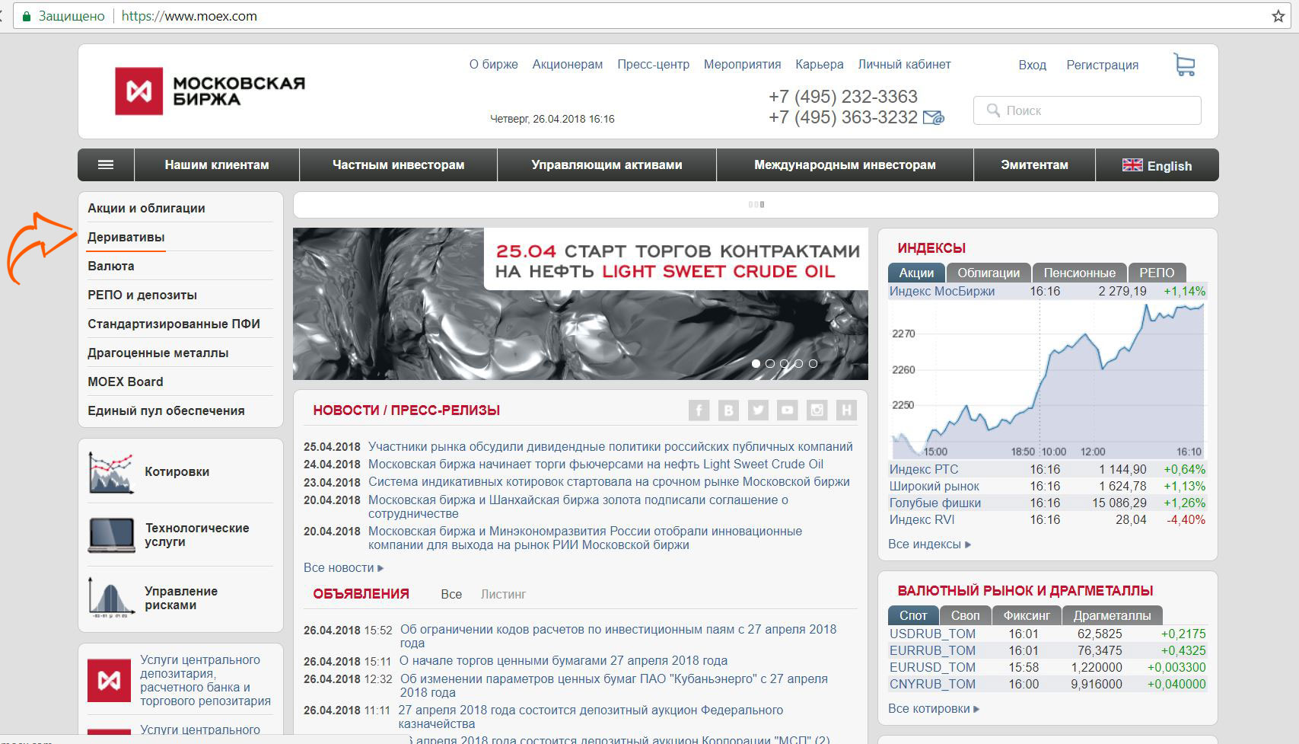Open Управляющим активами menu
Screen dimensions: 1299x744
point(607,164)
